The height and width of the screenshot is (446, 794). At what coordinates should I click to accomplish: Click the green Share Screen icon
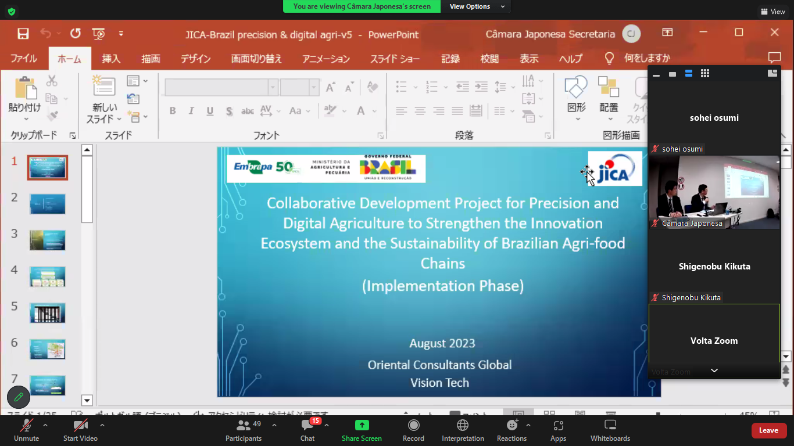click(362, 426)
